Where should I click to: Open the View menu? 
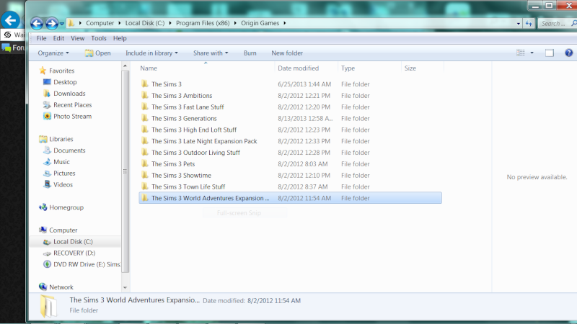pyautogui.click(x=77, y=38)
